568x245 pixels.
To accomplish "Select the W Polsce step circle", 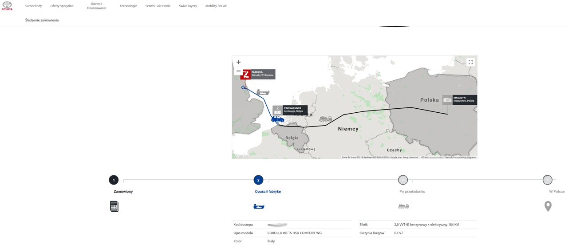I will pyautogui.click(x=548, y=180).
